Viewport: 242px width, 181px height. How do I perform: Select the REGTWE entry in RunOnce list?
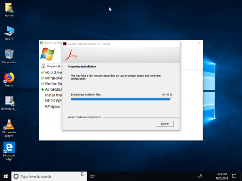pos(53,101)
